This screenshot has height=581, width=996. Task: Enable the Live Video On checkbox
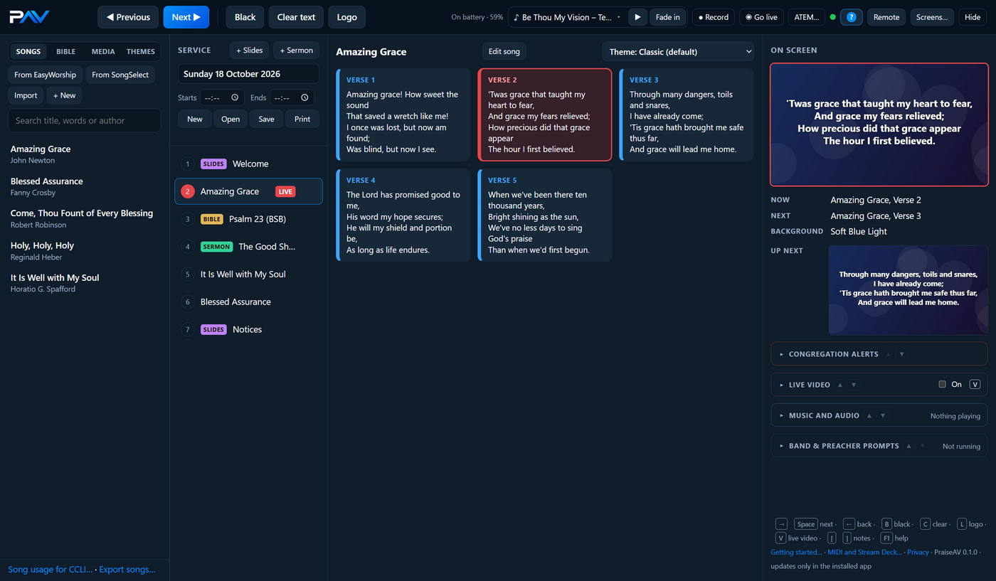tap(943, 384)
